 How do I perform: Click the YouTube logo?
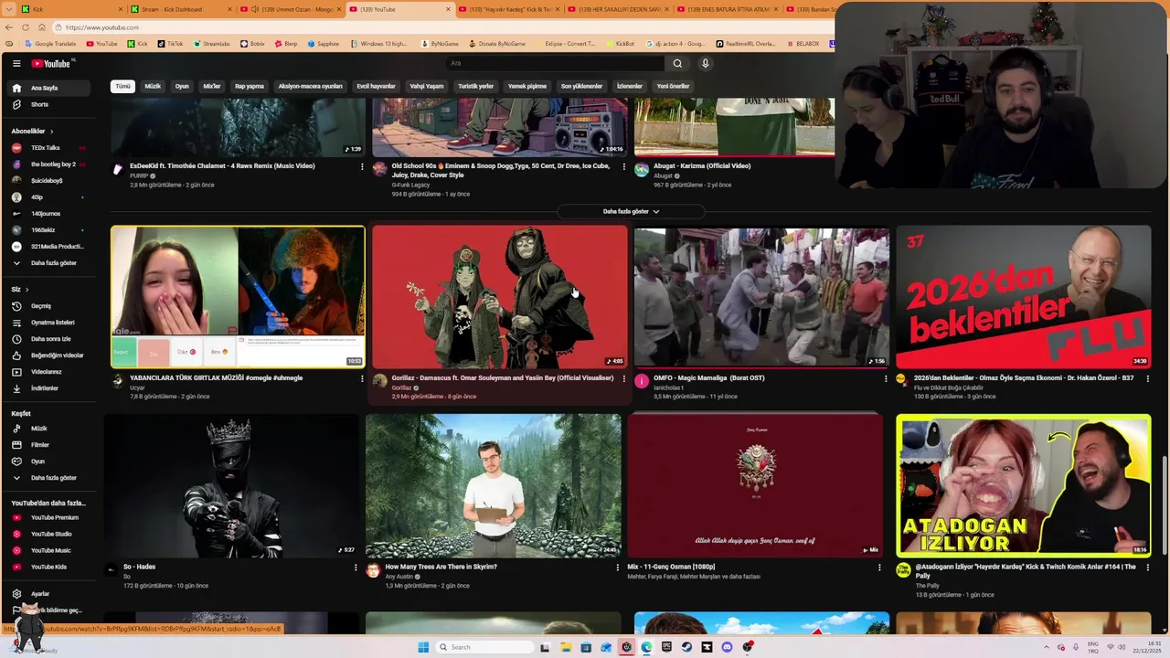click(51, 63)
